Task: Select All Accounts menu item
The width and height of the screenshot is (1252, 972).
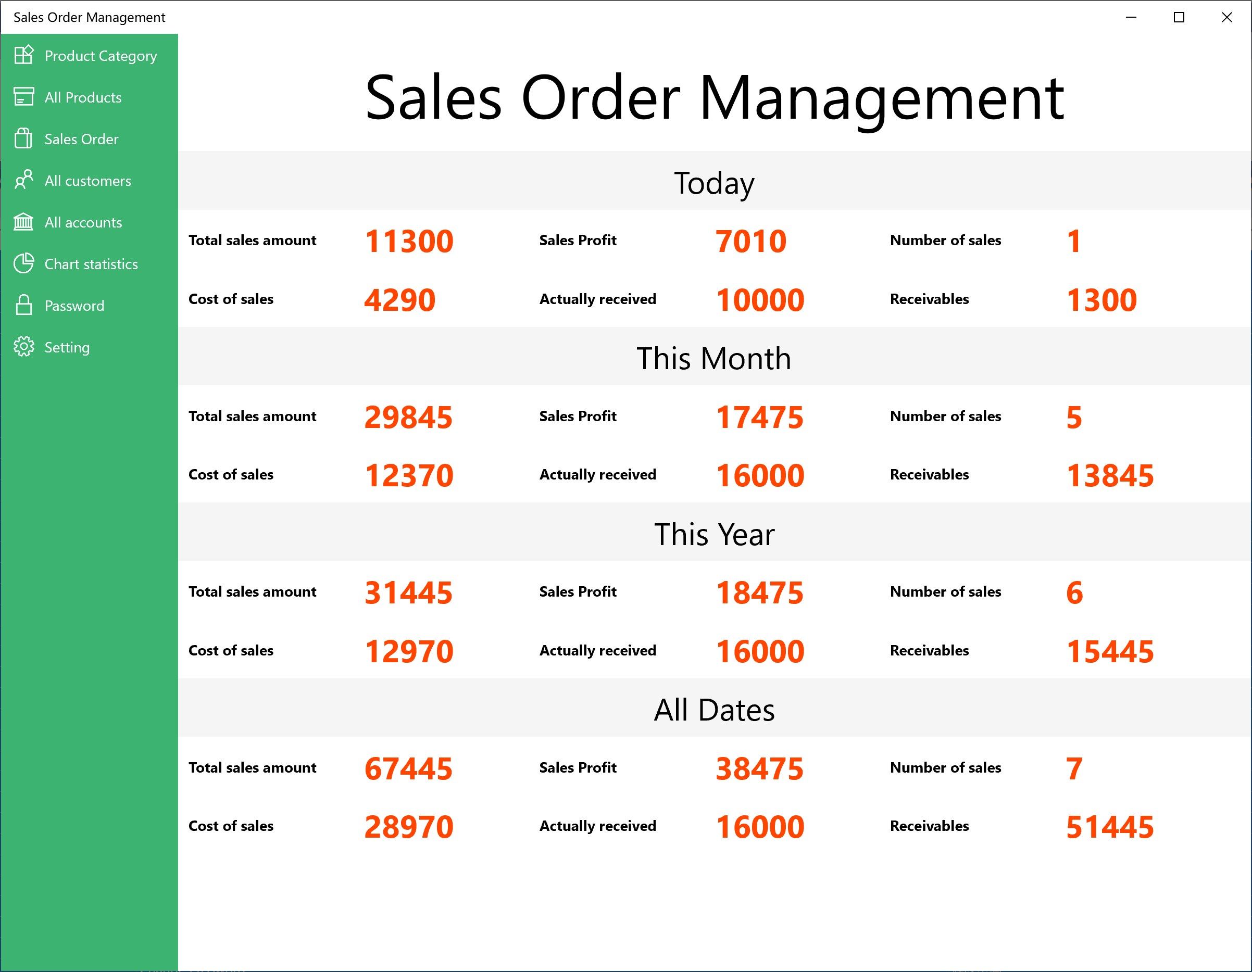Action: tap(85, 221)
